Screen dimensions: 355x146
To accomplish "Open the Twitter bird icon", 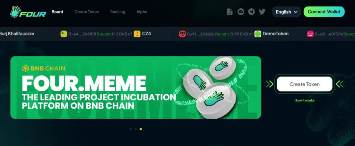I will [x=262, y=12].
